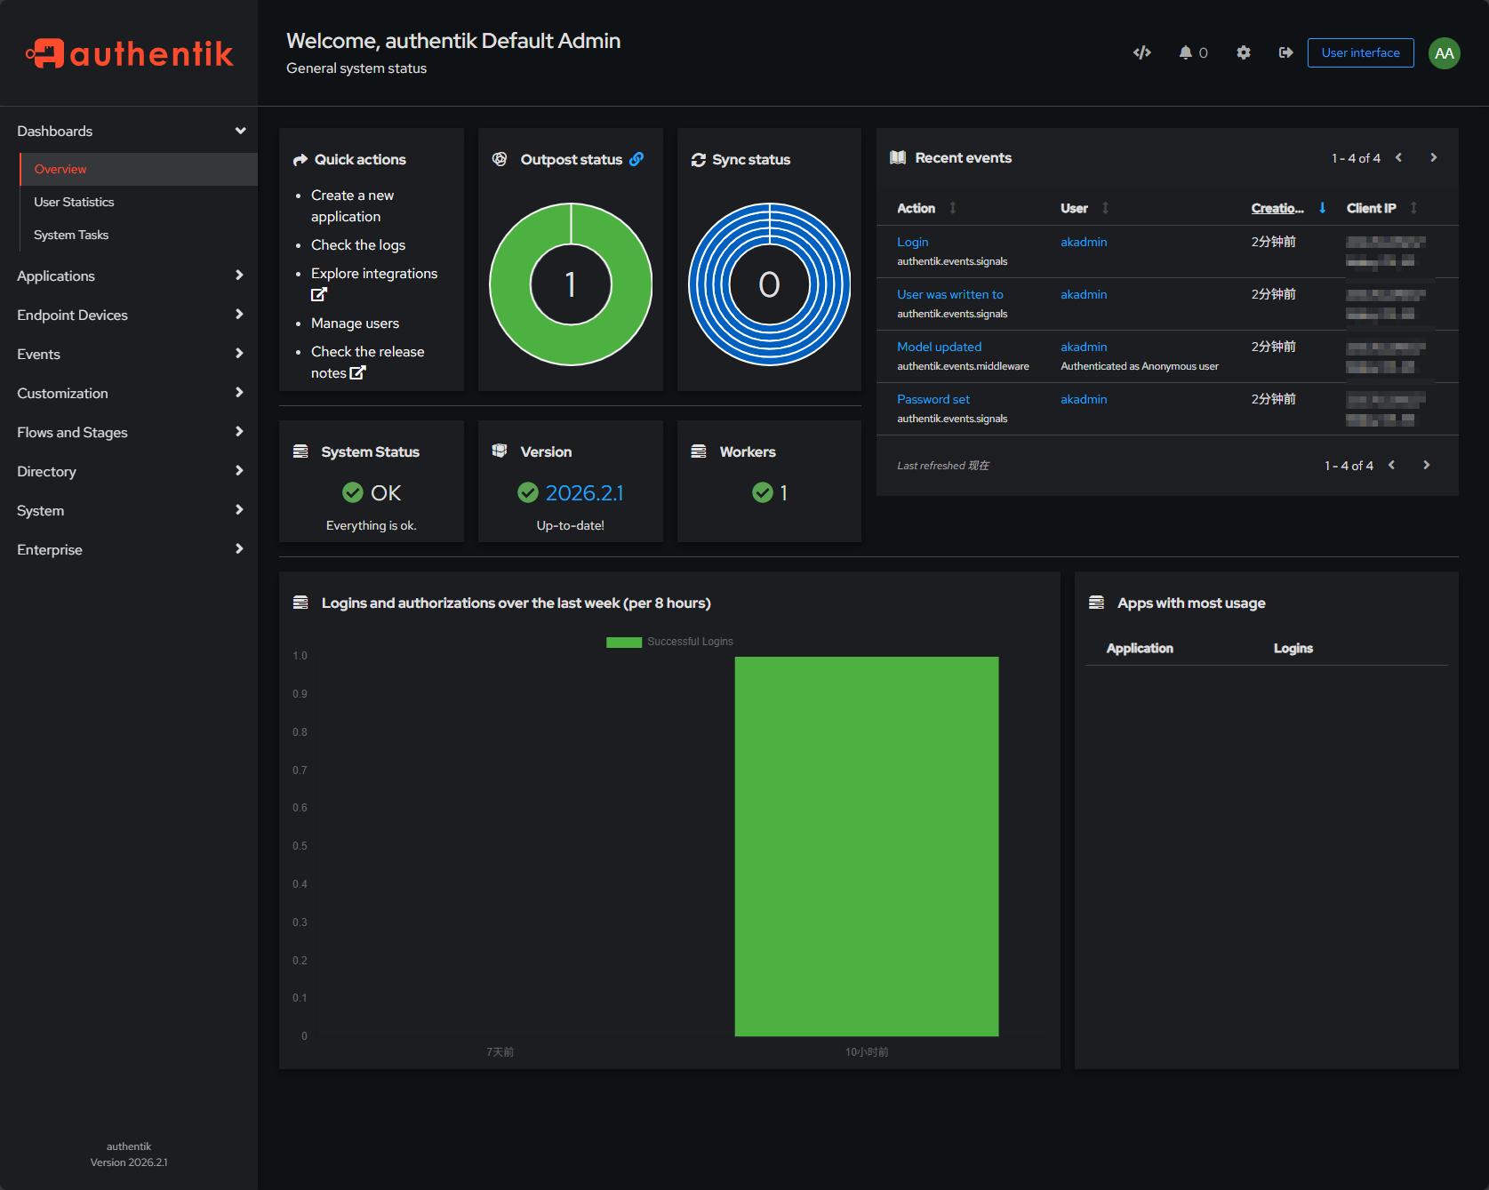Expand the Customization sidebar section
The height and width of the screenshot is (1190, 1489).
click(129, 393)
